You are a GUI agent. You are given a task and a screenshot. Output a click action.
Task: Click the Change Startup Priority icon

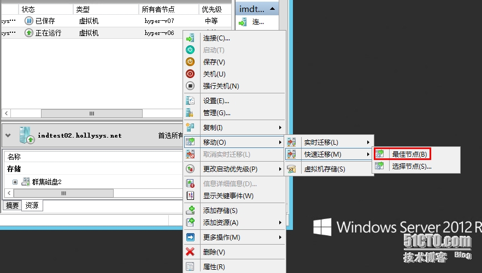click(x=190, y=169)
